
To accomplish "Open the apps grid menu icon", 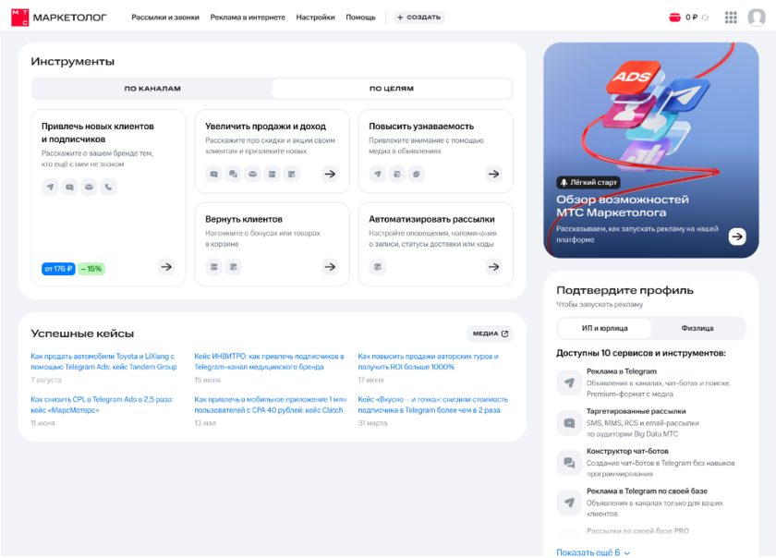I will click(731, 17).
